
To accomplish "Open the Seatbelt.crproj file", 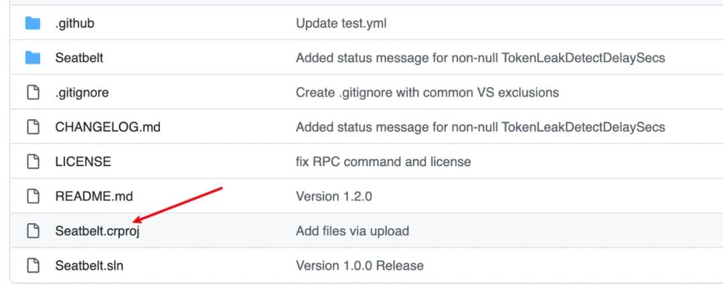I will coord(97,231).
